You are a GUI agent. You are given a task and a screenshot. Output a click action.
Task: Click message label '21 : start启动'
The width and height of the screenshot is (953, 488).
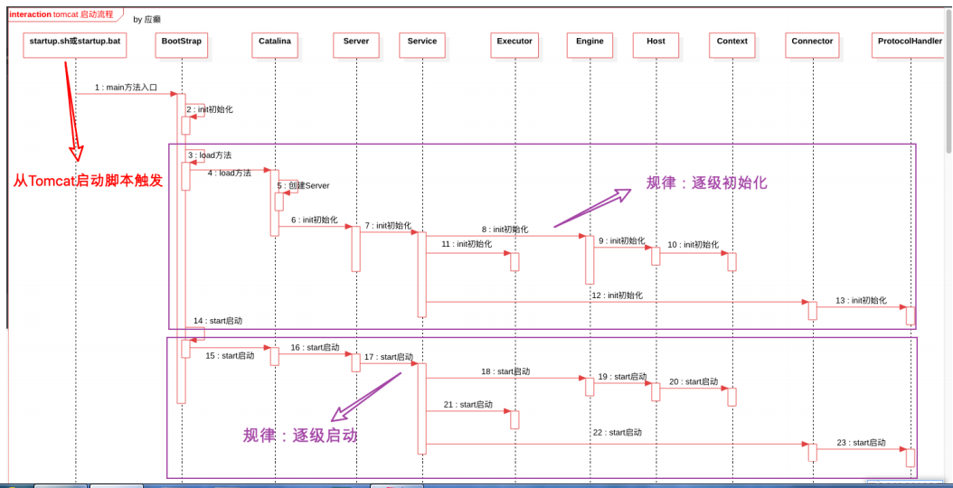[467, 405]
